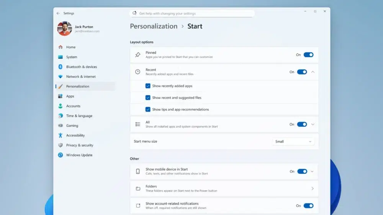The height and width of the screenshot is (215, 383).
Task: Click Start menu size label
Action: tap(145, 141)
